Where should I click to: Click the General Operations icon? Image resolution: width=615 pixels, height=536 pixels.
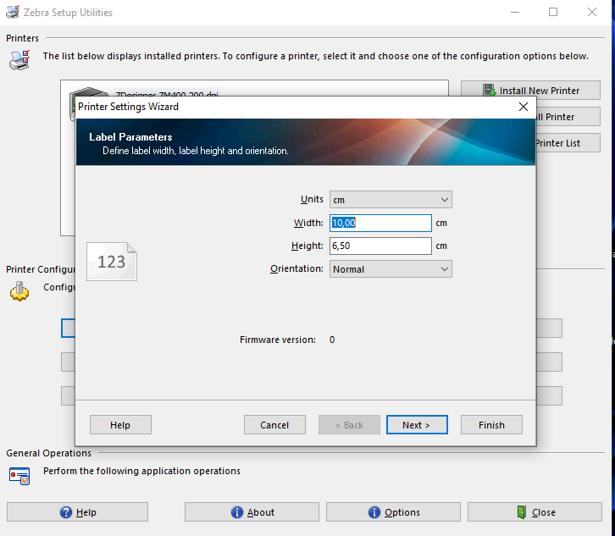pyautogui.click(x=19, y=476)
